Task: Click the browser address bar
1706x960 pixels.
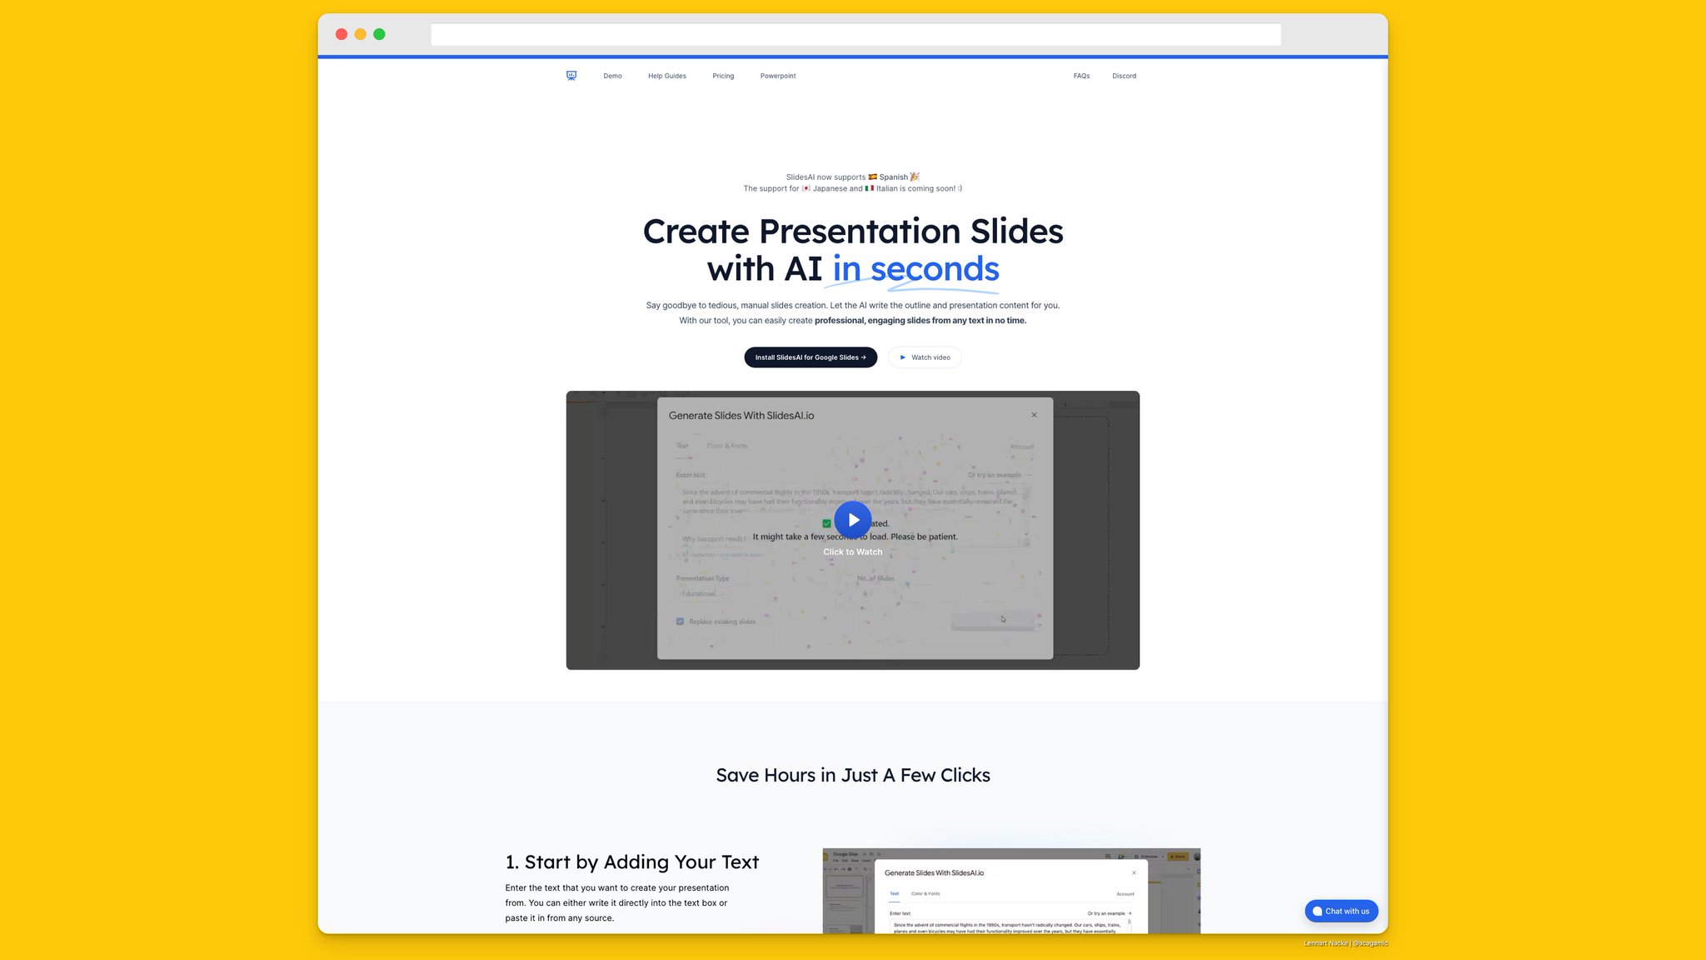Action: 855,34
